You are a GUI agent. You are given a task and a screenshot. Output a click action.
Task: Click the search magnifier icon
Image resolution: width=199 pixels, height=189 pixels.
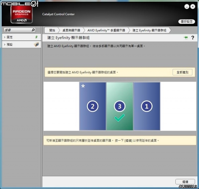pyautogui.click(x=33, y=30)
